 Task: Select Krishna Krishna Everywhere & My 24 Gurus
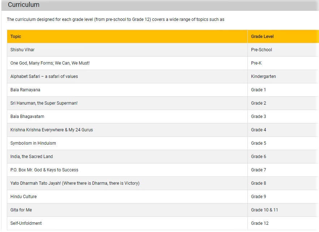coord(52,130)
